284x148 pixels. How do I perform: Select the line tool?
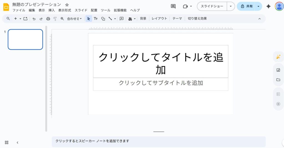point(110,18)
